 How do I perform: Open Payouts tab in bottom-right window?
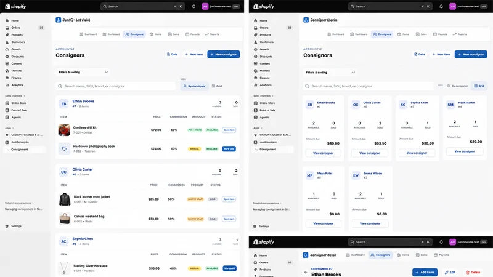pyautogui.click(x=441, y=255)
